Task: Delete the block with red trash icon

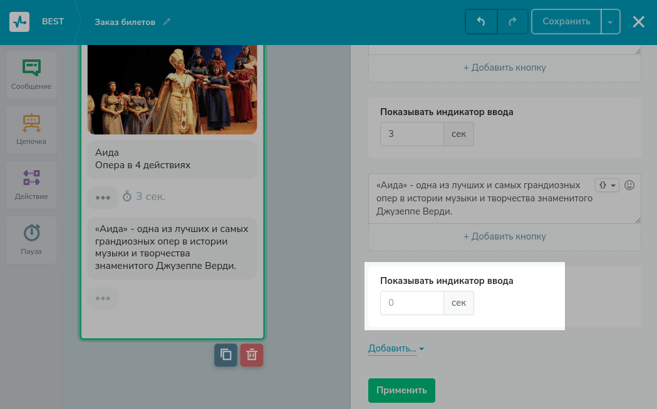Action: pos(252,355)
